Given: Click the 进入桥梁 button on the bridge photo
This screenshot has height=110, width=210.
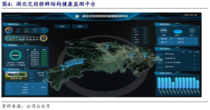Looking at the screenshot, I should (16, 75).
